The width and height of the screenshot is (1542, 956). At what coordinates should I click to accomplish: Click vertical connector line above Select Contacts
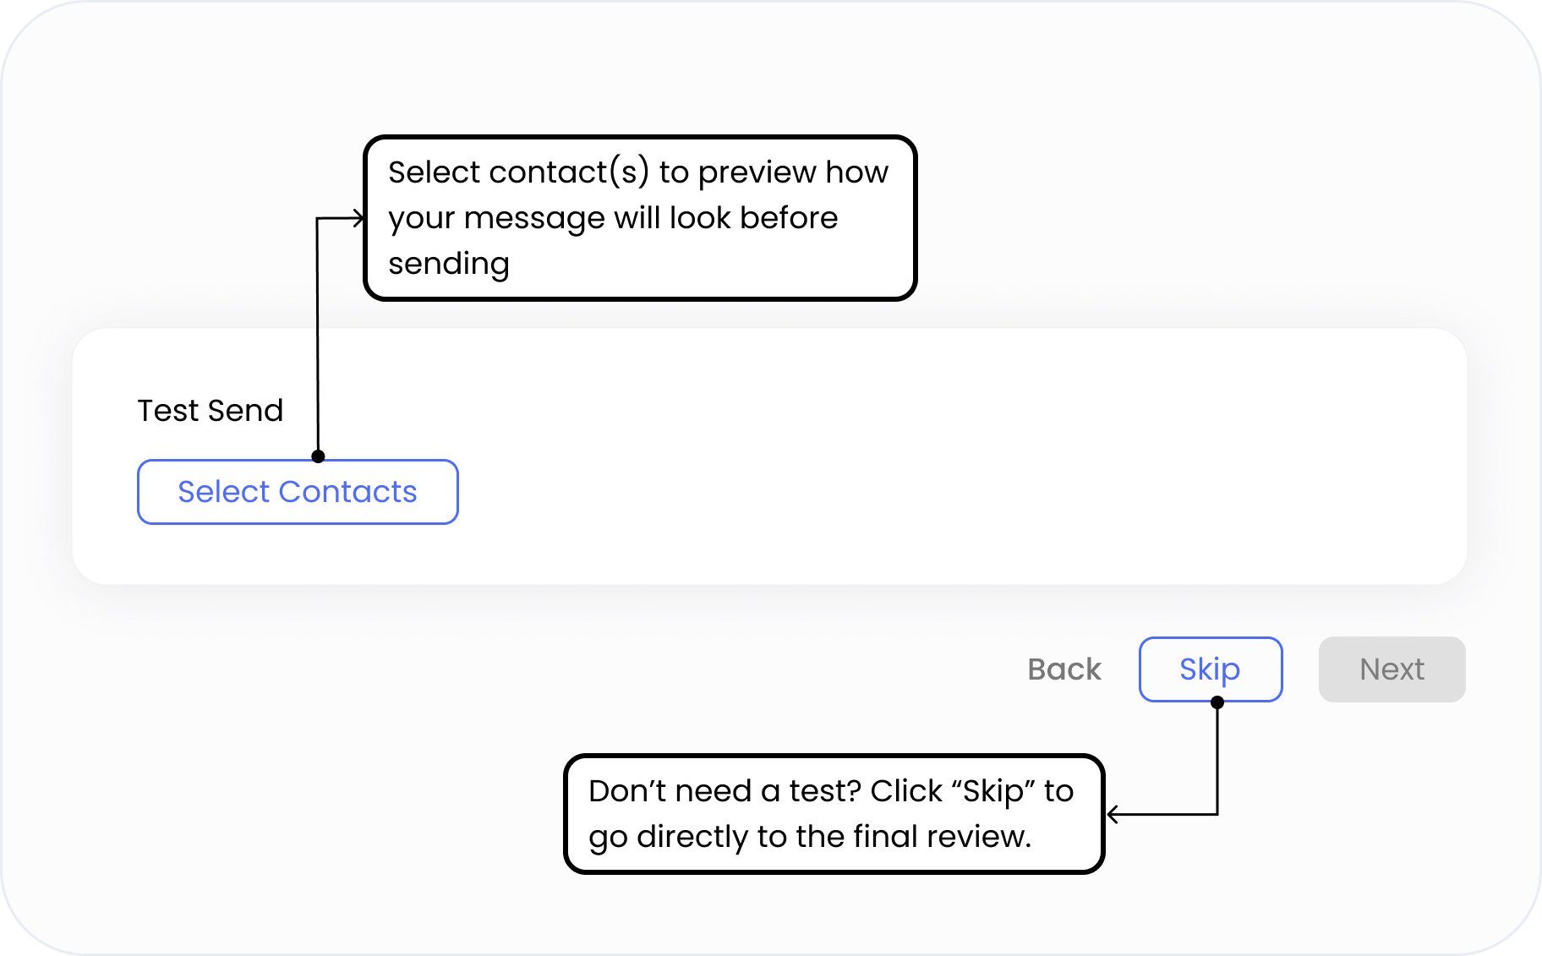pos(317,338)
